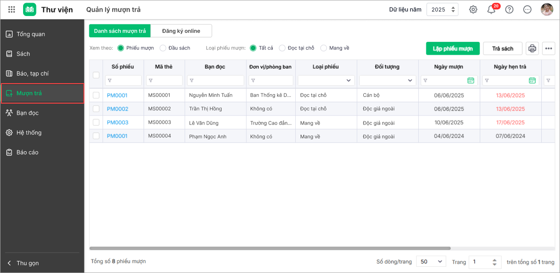
Task: Click the Mã thẻ filter input field
Action: (x=164, y=80)
